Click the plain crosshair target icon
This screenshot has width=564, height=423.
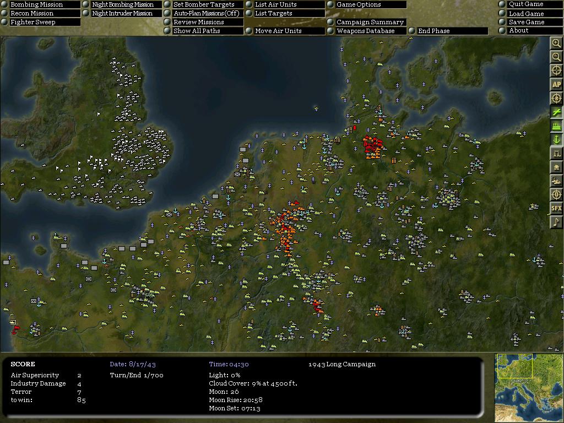tap(556, 70)
